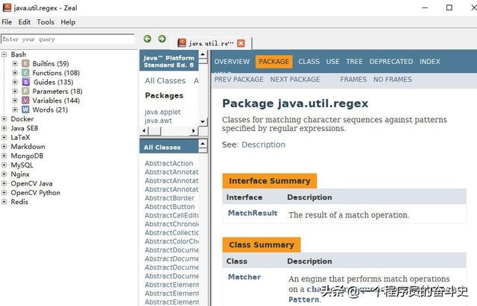Image resolution: width=477 pixels, height=306 pixels.
Task: Expand the Java SE8 docset
Action: tap(4, 128)
